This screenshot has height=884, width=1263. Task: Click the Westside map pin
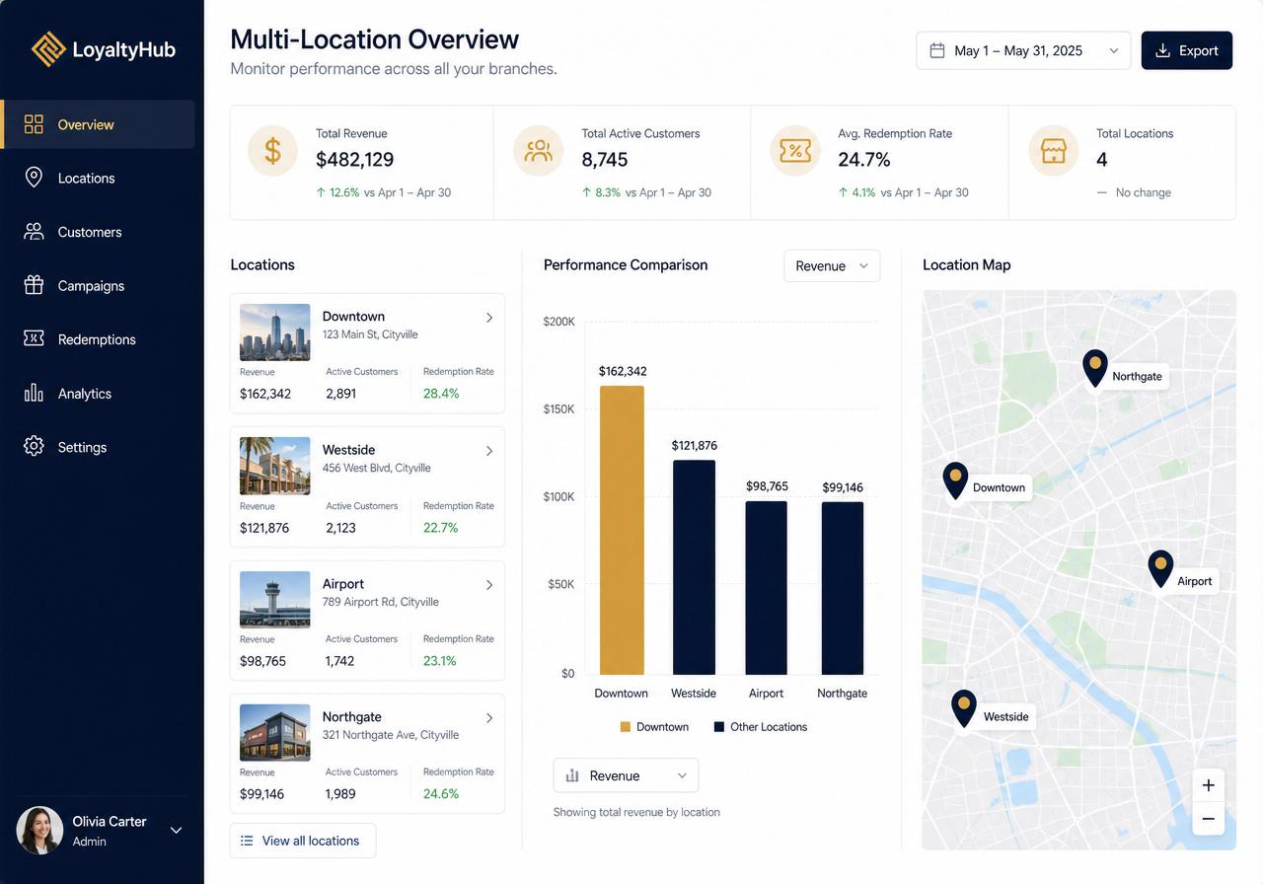tap(964, 709)
